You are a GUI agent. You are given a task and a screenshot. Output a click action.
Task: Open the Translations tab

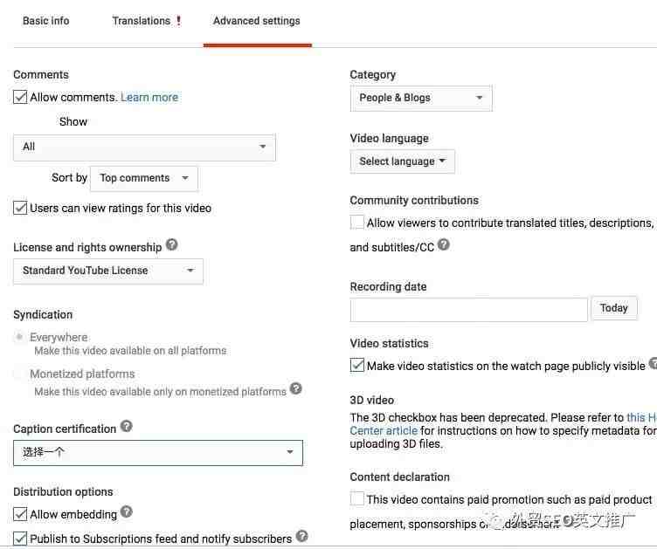142,21
